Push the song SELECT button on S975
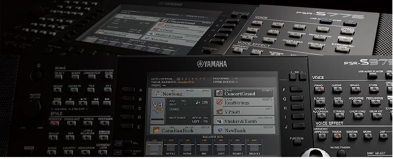Screen dimensions: 393x159 tap(59, 77)
